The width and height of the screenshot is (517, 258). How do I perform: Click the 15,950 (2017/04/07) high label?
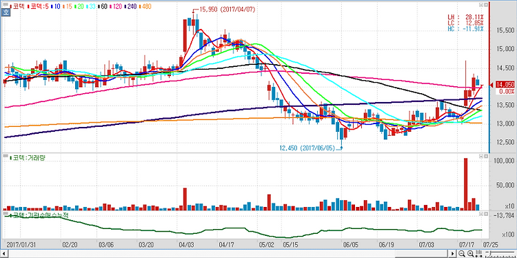tap(227, 10)
